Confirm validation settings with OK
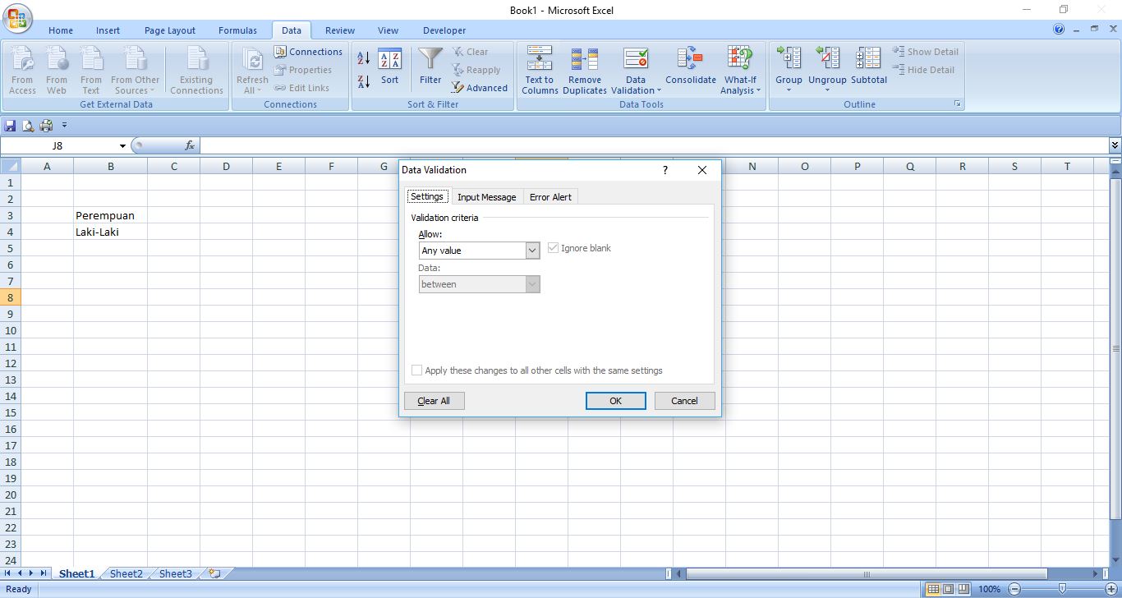The image size is (1122, 598). coord(615,400)
